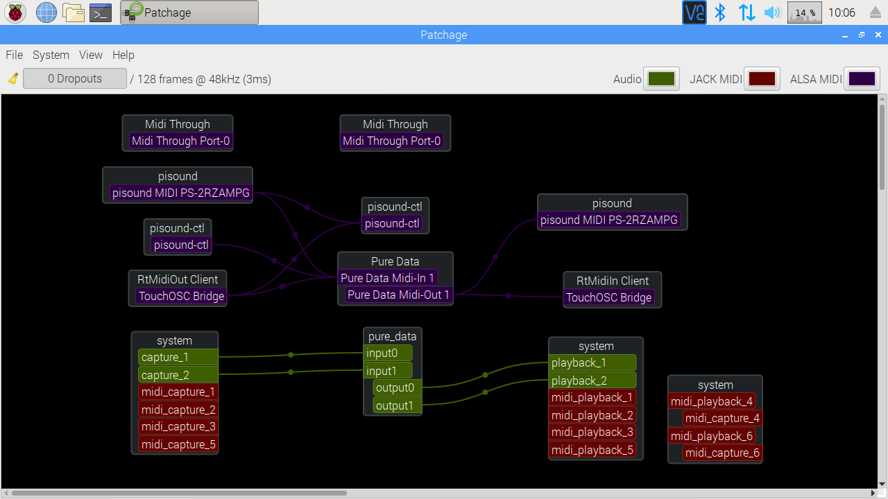
Task: Open the View menu
Action: pyautogui.click(x=91, y=55)
